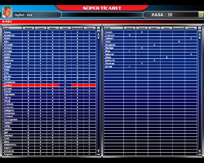Select the Ankara row in left table

pos(49,48)
